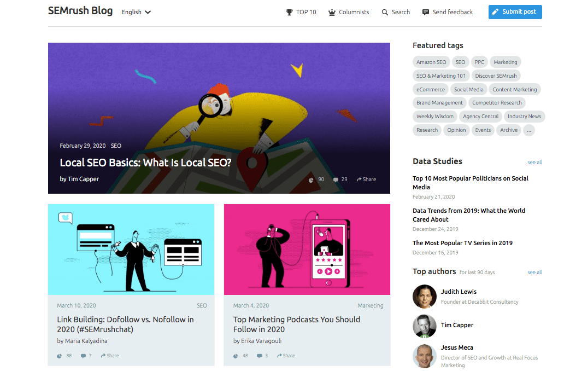
Task: Click the pencil icon on Submit post button
Action: tap(495, 12)
